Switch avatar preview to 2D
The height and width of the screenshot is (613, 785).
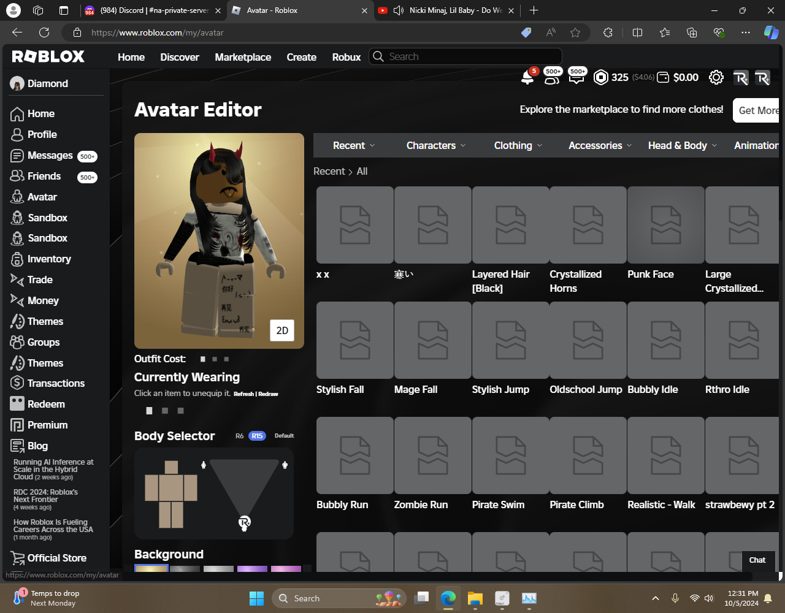(x=282, y=330)
